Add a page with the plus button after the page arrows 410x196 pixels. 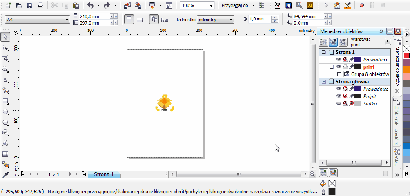pyautogui.click(x=84, y=174)
